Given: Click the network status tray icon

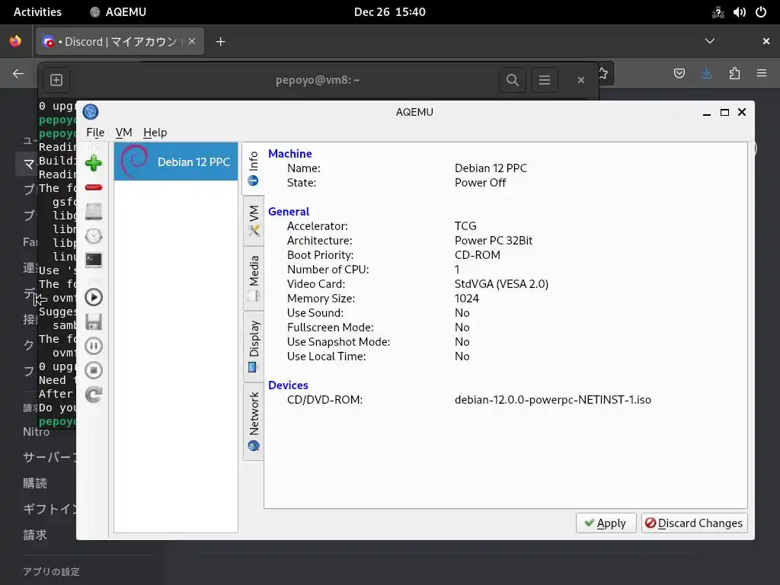Looking at the screenshot, I should (718, 12).
